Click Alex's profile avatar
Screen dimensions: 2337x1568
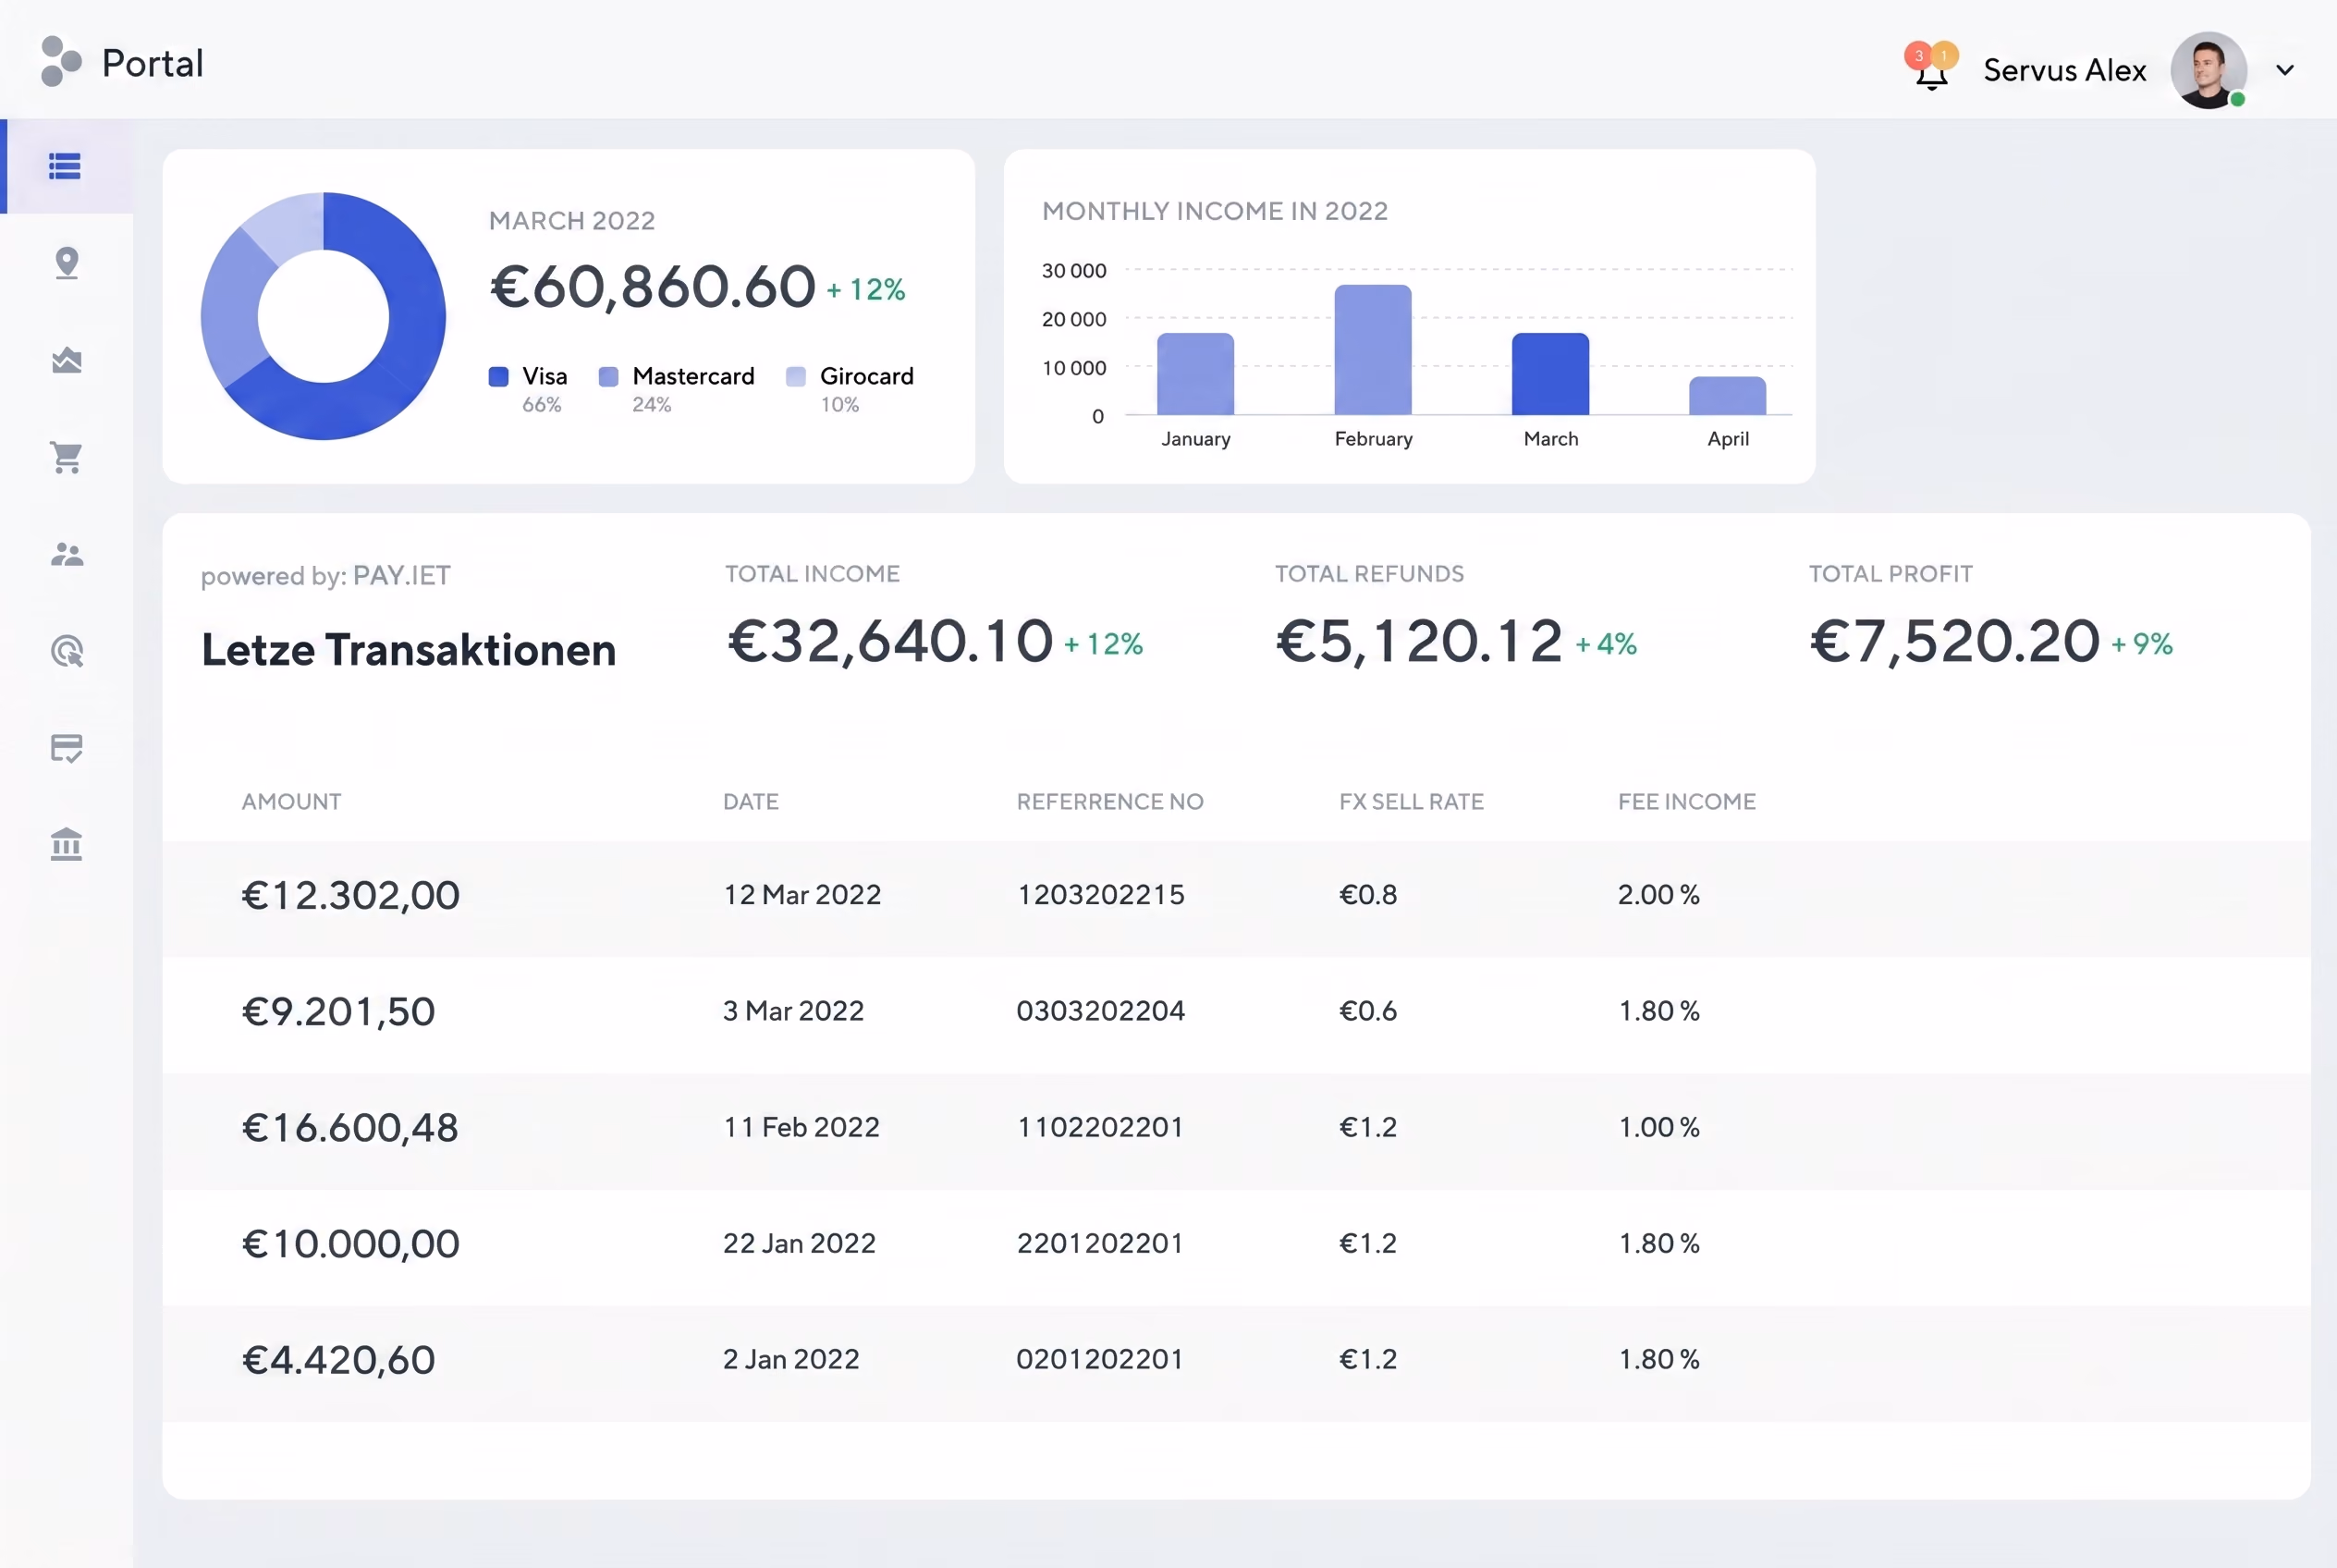(2209, 70)
